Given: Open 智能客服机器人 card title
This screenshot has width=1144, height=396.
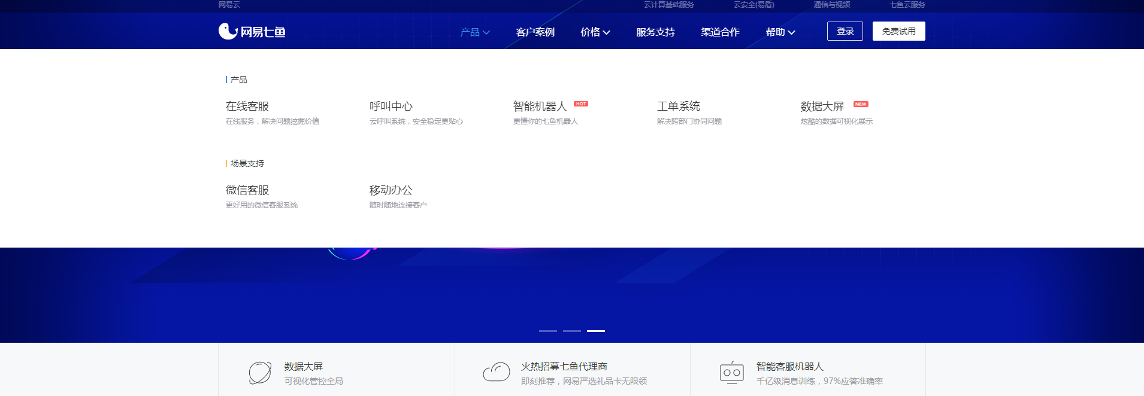Looking at the screenshot, I should point(790,366).
